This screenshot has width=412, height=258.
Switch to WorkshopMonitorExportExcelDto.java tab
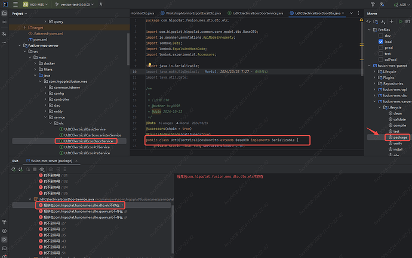[x=190, y=13]
